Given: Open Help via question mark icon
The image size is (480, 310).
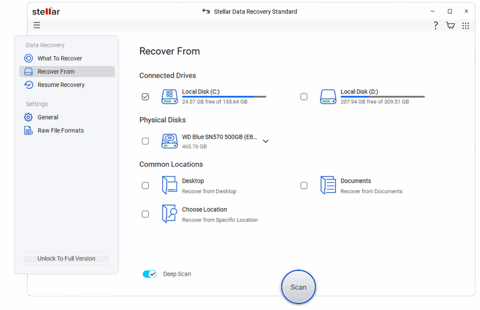Looking at the screenshot, I should point(435,25).
